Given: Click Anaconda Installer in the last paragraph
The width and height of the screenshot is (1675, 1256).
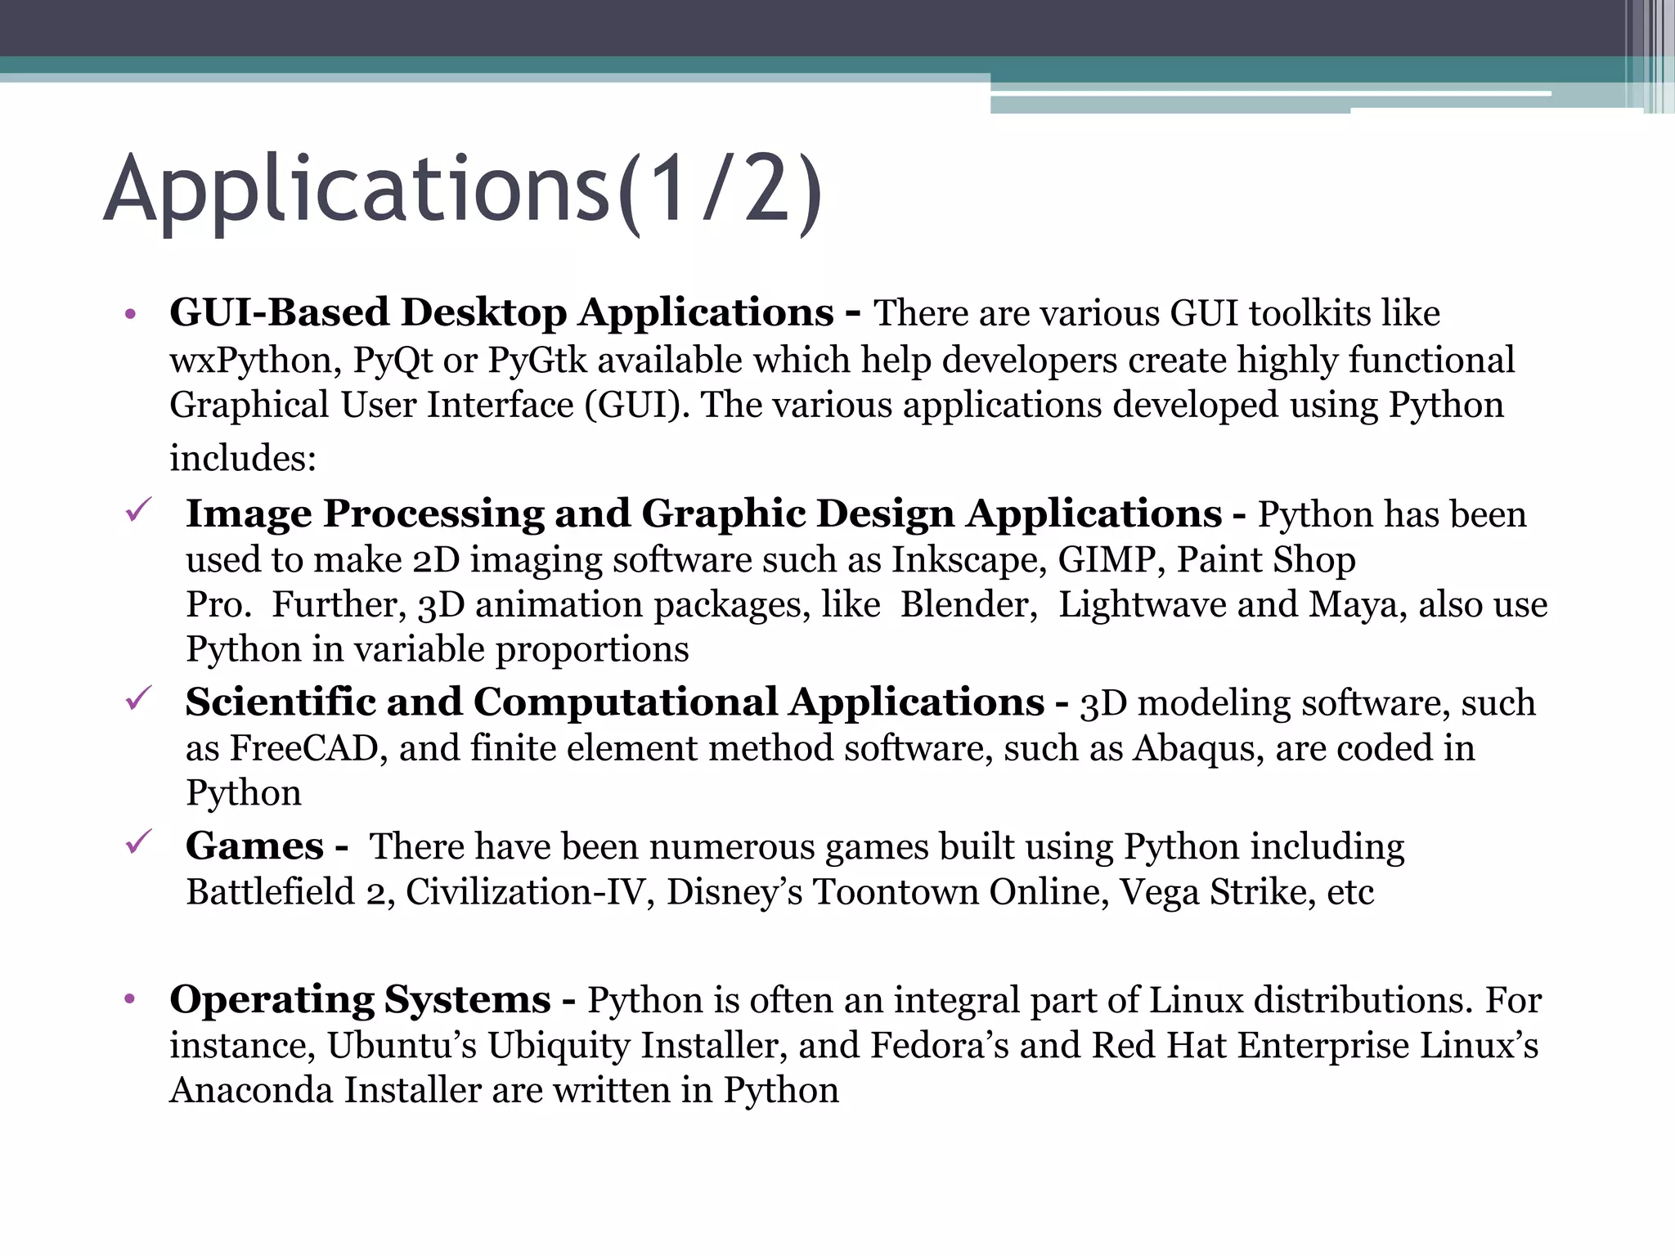Looking at the screenshot, I should [x=326, y=1090].
